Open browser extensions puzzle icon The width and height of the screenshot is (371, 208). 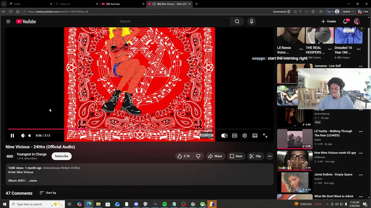(x=313, y=12)
